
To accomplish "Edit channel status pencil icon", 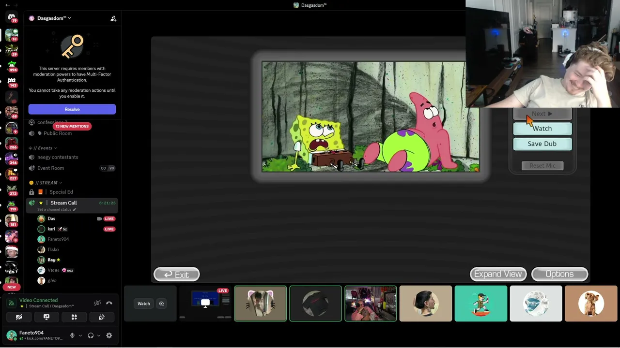I will 75,210.
